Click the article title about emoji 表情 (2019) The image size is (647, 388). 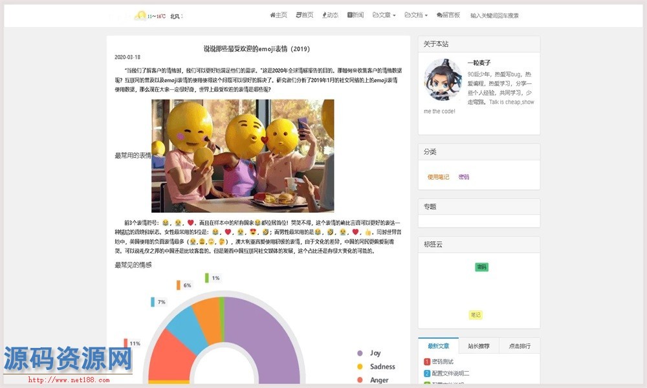coord(257,48)
